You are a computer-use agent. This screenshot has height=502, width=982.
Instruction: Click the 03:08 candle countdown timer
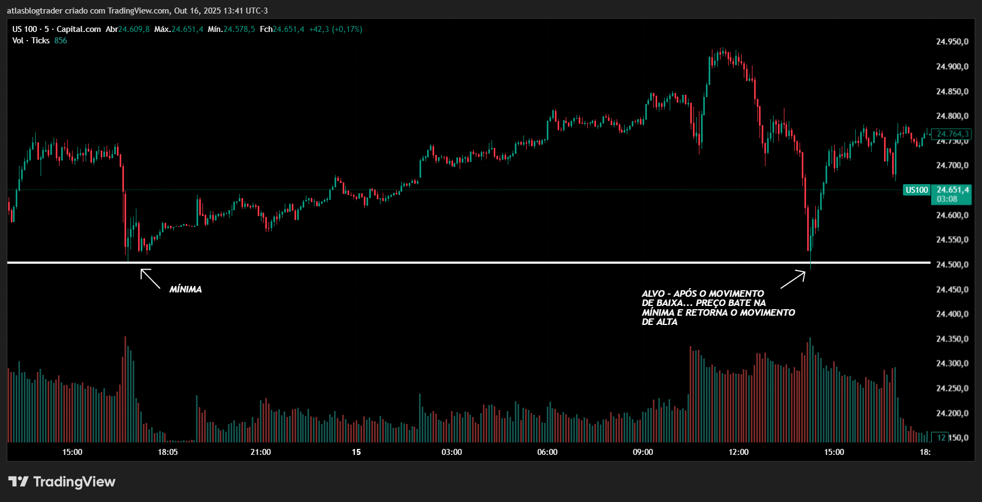tap(947, 199)
